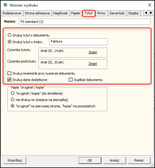Open the Zawartość tab
The width and height of the screenshot is (155, 168).
117,13
